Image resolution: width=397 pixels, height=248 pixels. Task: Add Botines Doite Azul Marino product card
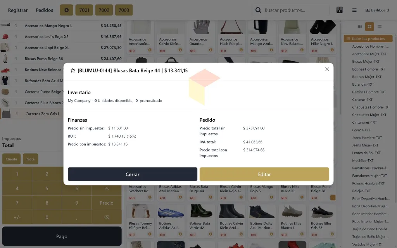tap(262, 221)
